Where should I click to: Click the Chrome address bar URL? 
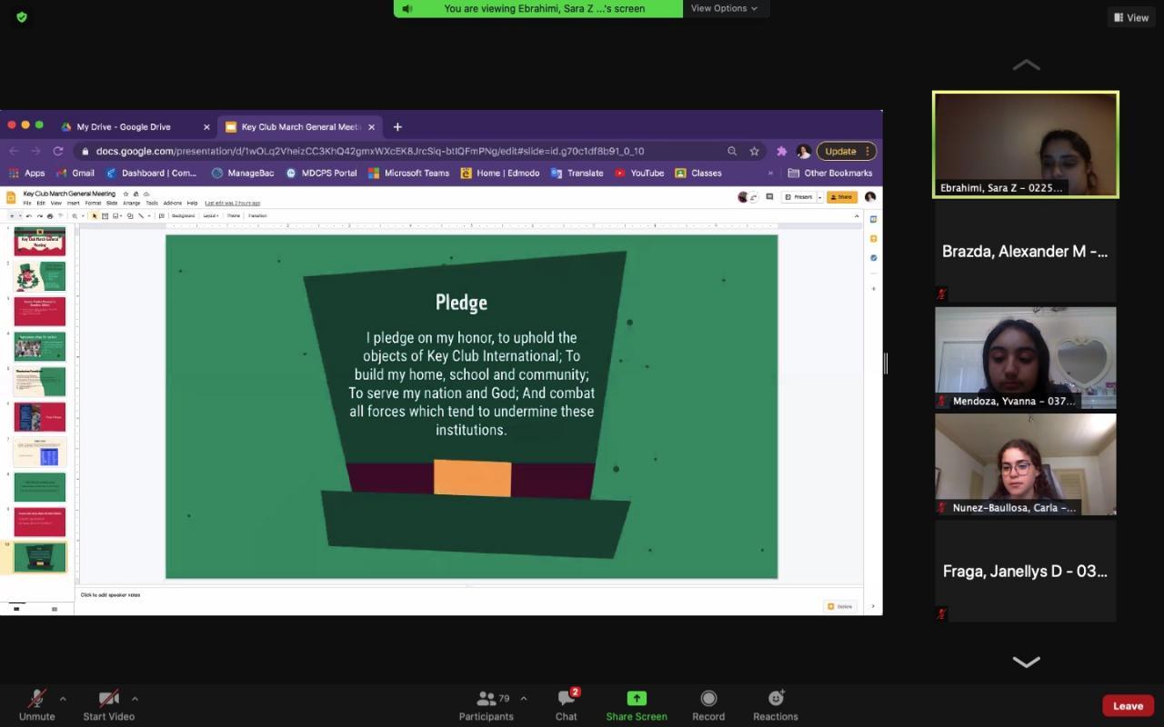coord(370,151)
